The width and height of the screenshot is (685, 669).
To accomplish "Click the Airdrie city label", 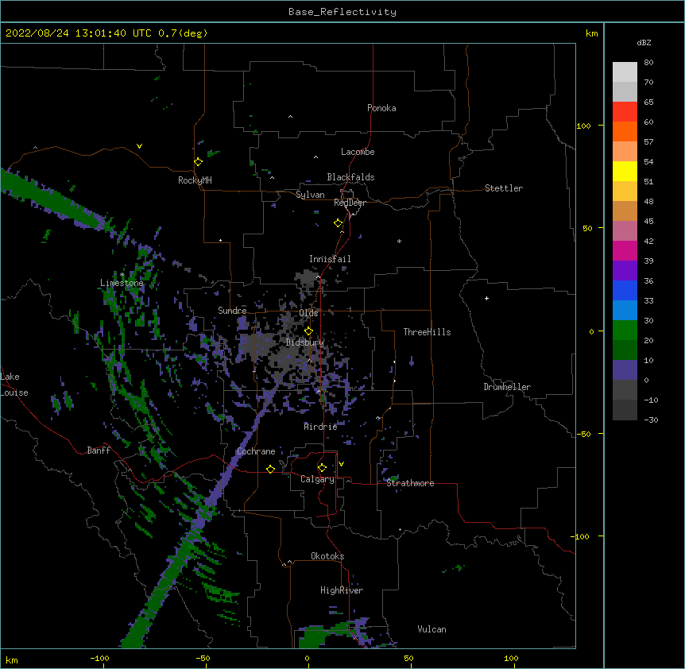I will point(320,427).
